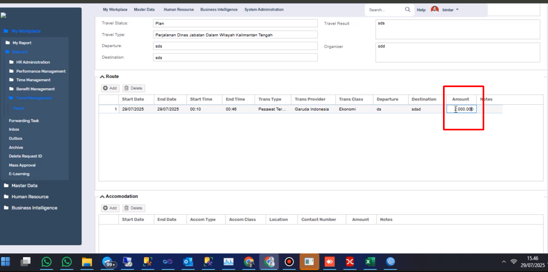
Task: Open Task View in the taskbar
Action: pyautogui.click(x=26, y=261)
